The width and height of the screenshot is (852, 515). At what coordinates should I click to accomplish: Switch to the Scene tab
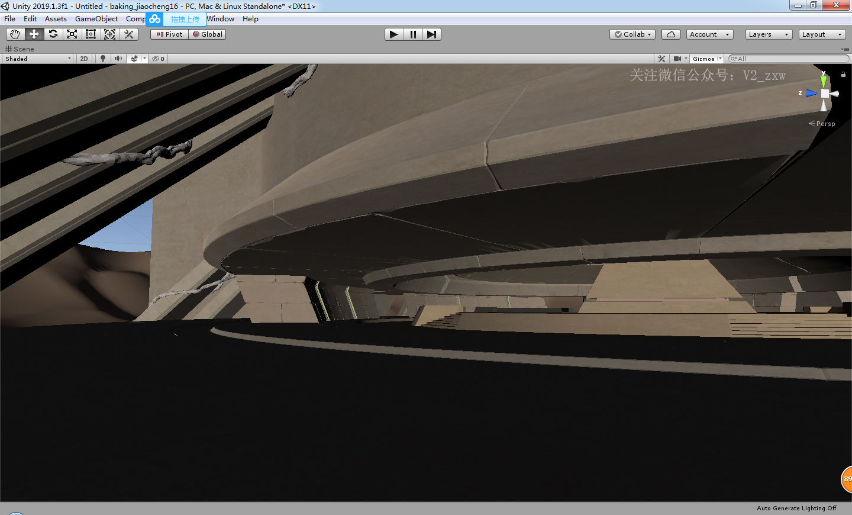(20, 49)
